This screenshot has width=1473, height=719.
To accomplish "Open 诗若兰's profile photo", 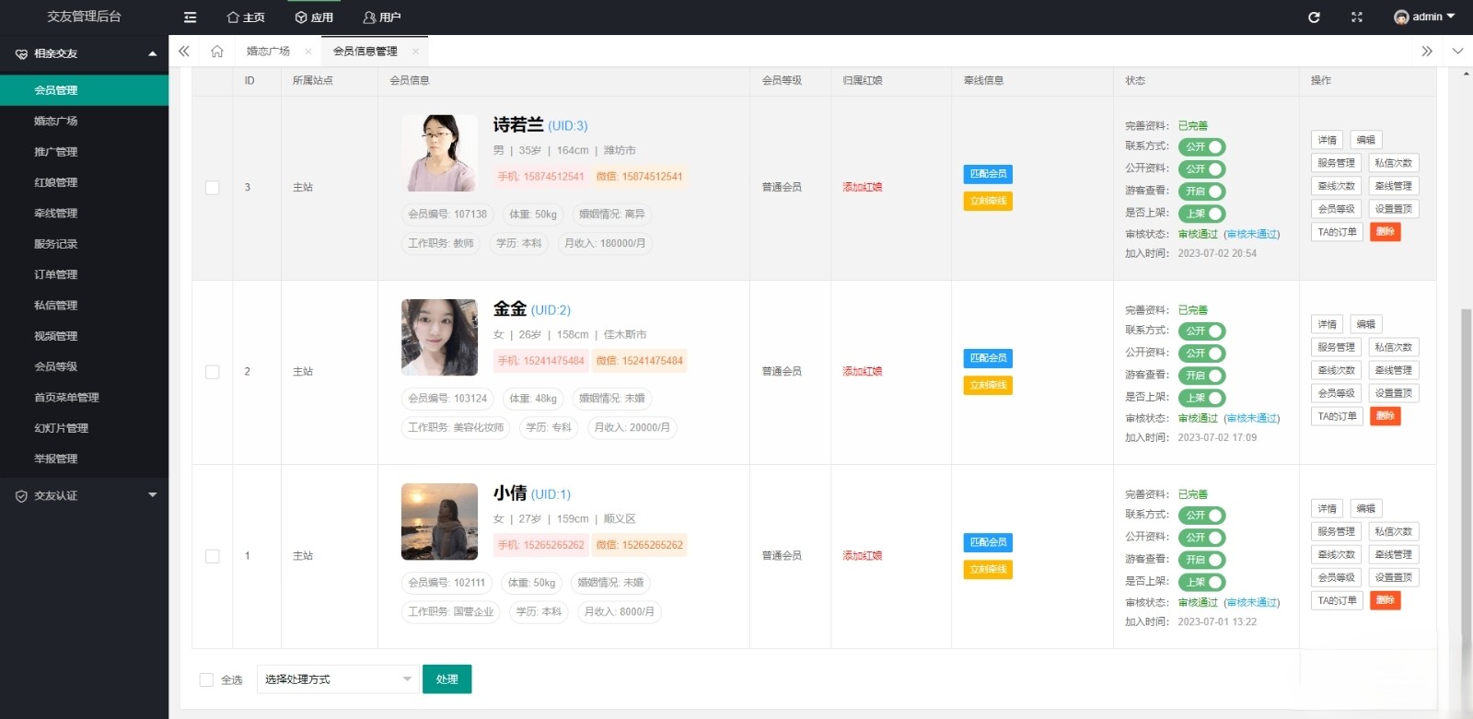I will click(x=439, y=153).
